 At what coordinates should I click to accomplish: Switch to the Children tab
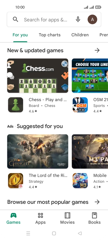point(80,35)
